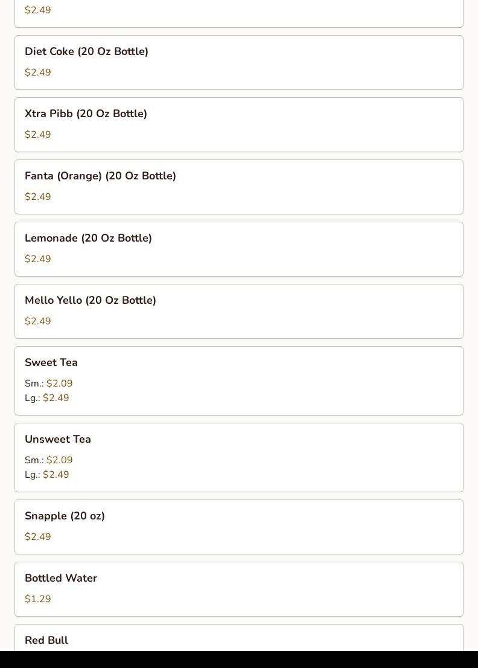
Task: Click the price beneath Xtra Pibb
Action: tap(38, 135)
